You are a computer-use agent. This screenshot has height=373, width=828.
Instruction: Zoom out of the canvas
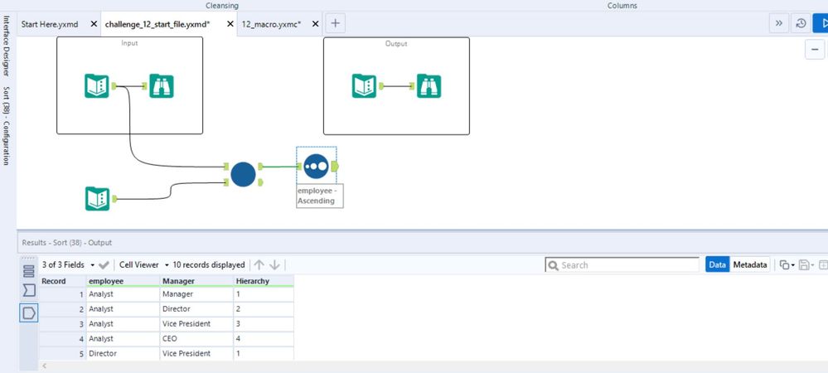coord(815,49)
